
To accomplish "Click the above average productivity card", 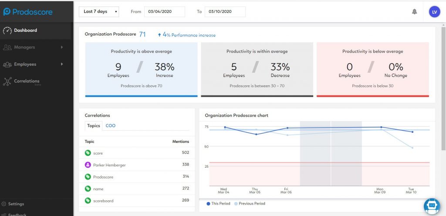I will (142, 70).
